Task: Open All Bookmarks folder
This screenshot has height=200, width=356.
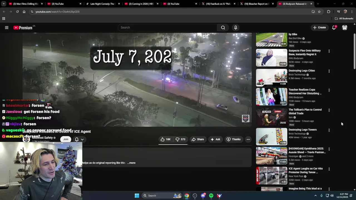Action: click(344, 19)
